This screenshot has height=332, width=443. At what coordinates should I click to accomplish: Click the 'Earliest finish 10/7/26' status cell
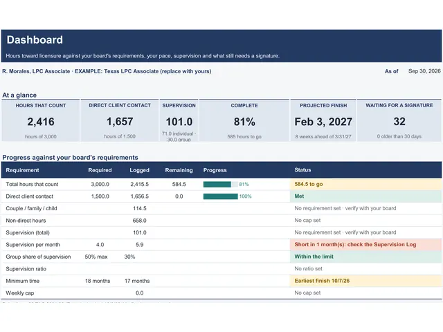[366, 281]
